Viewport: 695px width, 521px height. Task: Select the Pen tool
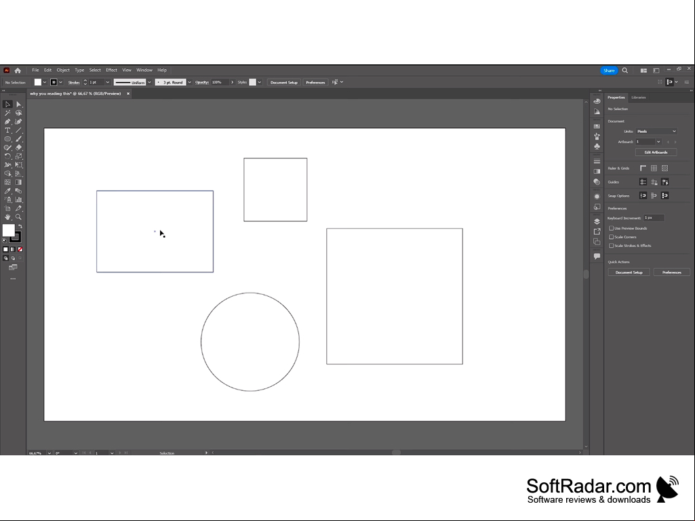tap(7, 122)
